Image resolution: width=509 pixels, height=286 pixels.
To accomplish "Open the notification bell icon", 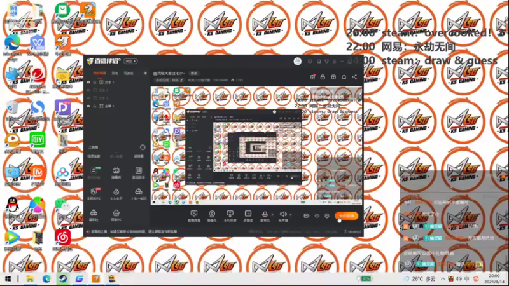I will [344, 77].
